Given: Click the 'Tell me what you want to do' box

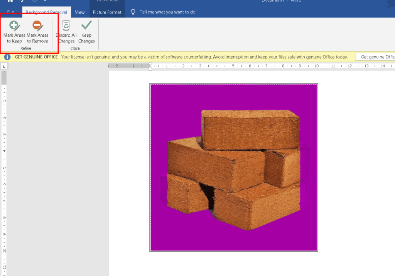Looking at the screenshot, I should pos(167,12).
